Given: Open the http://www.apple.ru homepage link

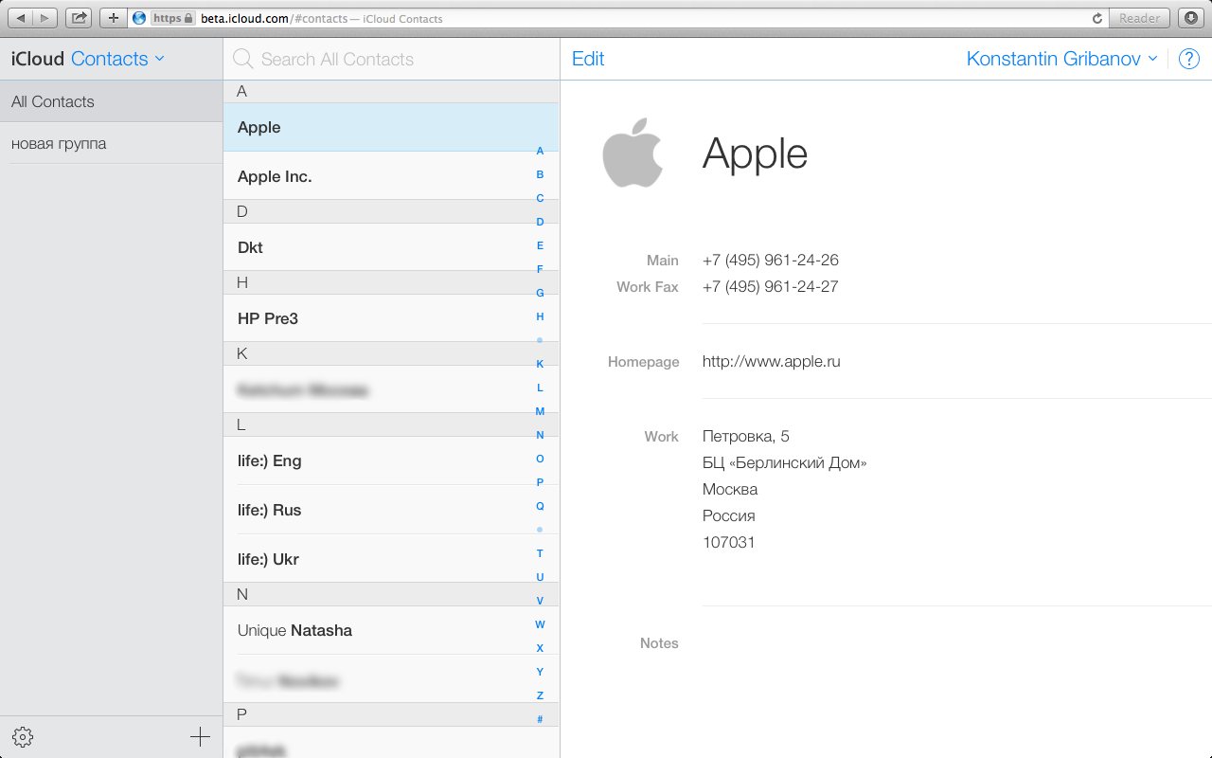Looking at the screenshot, I should click(771, 361).
